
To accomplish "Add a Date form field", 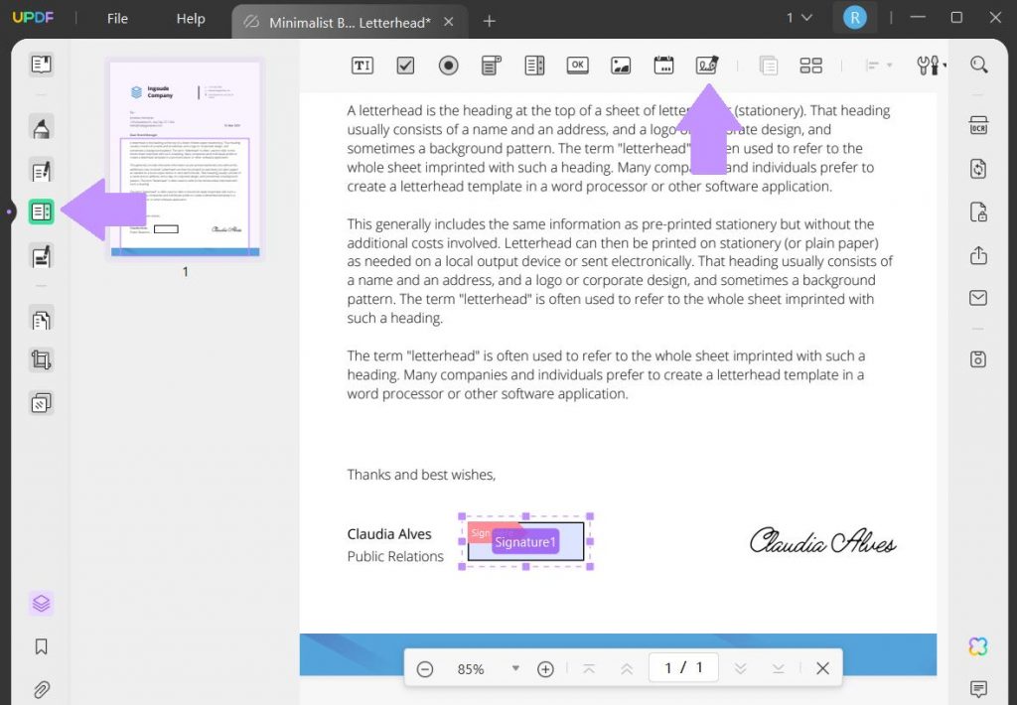I will (x=663, y=65).
